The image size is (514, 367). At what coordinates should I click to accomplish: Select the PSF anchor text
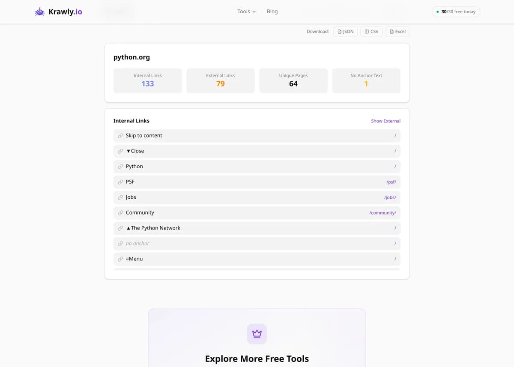click(130, 182)
